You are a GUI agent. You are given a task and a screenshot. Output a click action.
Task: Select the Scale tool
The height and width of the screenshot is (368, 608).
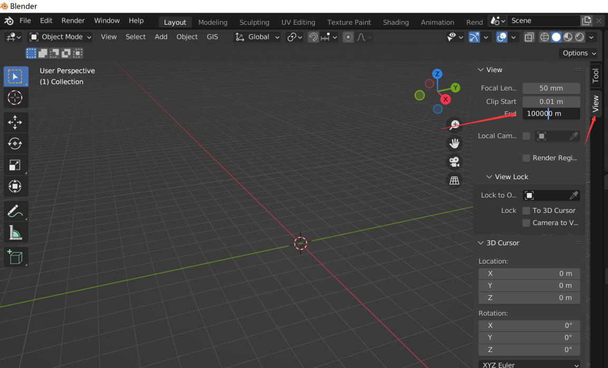coord(15,165)
